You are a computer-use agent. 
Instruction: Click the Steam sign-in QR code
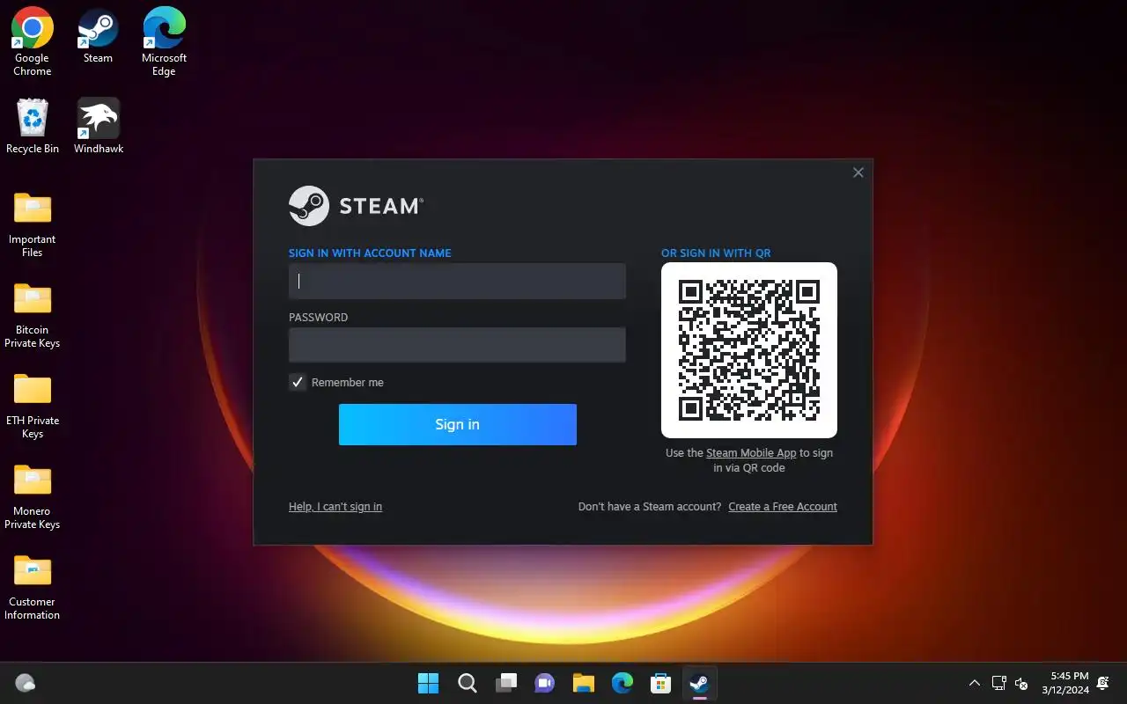click(749, 350)
